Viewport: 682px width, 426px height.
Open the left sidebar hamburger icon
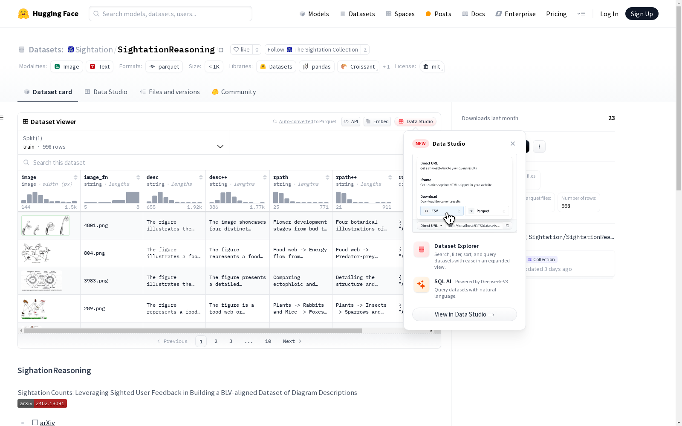pyautogui.click(x=2, y=118)
